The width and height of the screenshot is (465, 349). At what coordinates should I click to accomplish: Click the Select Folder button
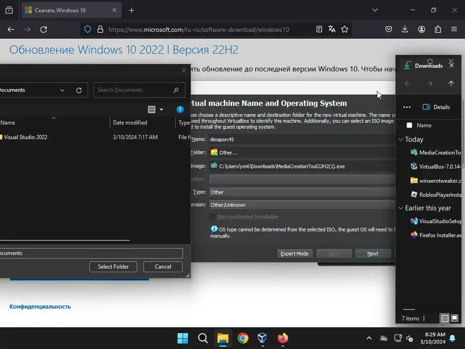point(113,266)
